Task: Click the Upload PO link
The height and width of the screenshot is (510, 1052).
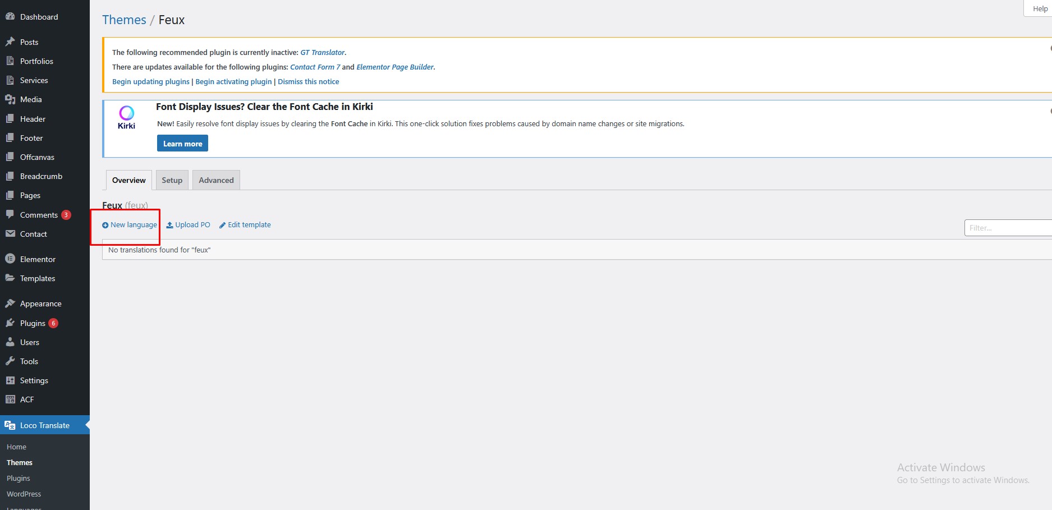Action: click(189, 225)
